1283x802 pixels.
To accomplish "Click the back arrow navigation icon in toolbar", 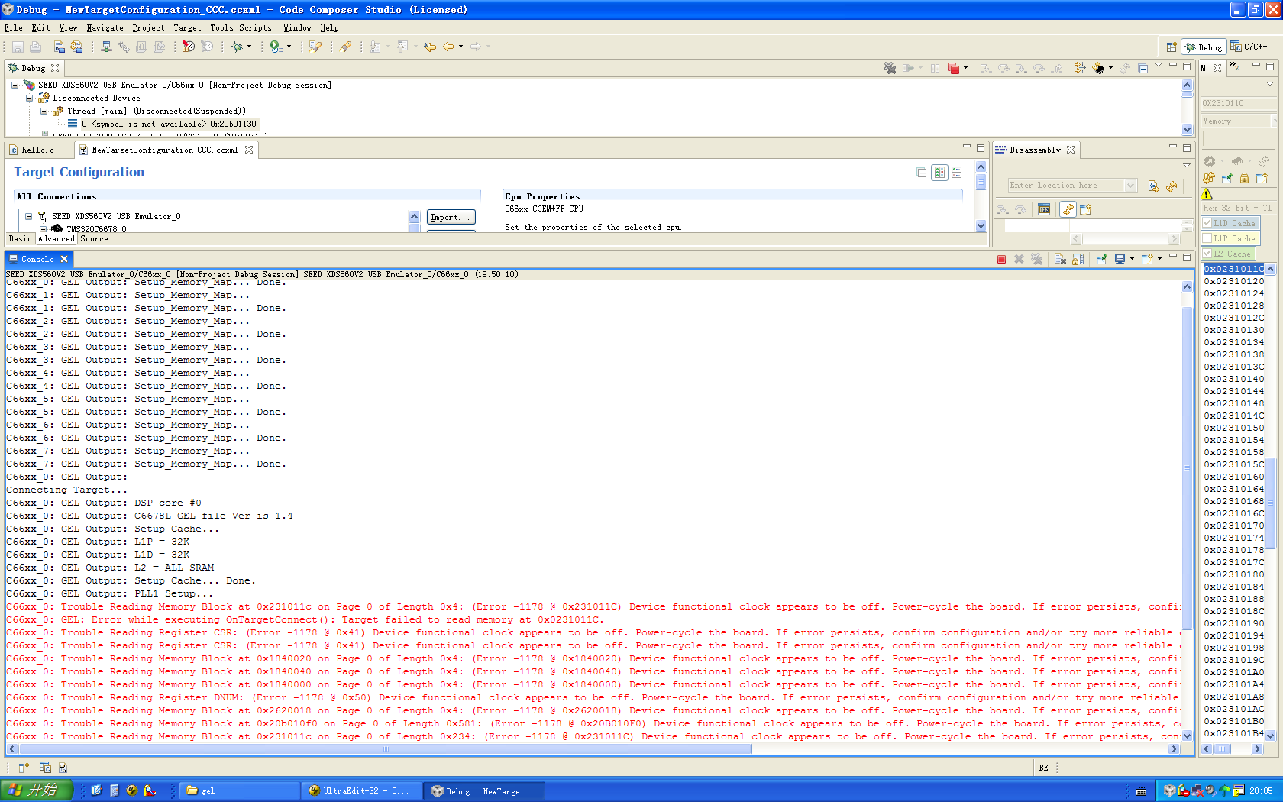I will point(448,47).
